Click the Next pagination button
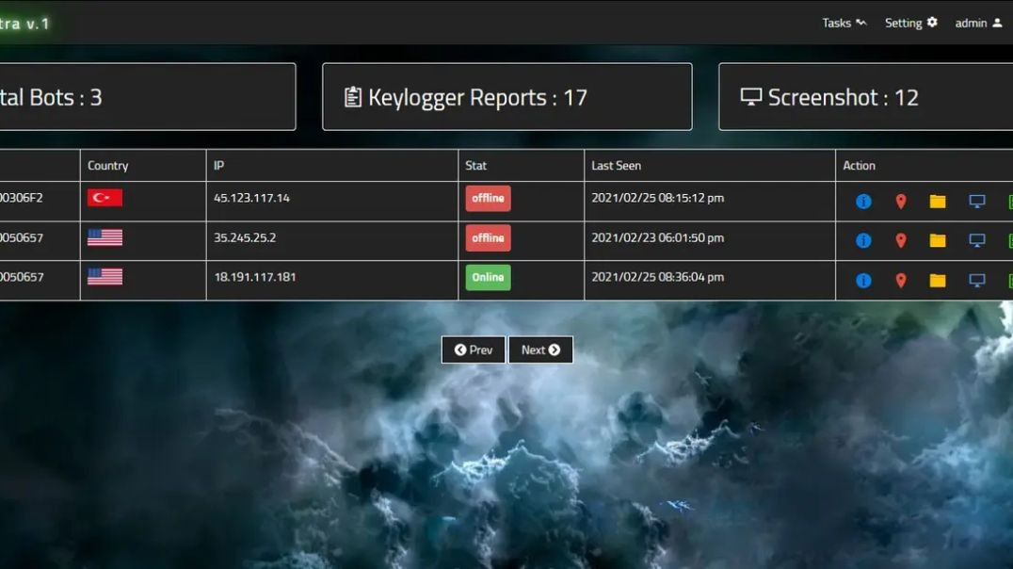This screenshot has width=1013, height=569. point(541,350)
